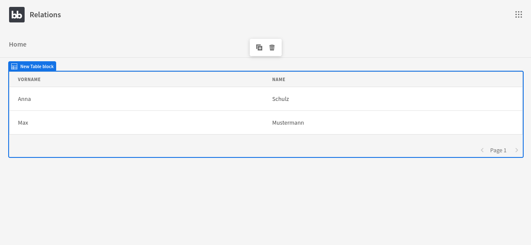The height and width of the screenshot is (245, 531).
Task: Sort by the VORNAME column header
Action: coord(29,79)
